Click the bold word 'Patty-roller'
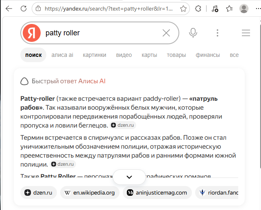Screen dimensions: 261x210 tap(38, 99)
